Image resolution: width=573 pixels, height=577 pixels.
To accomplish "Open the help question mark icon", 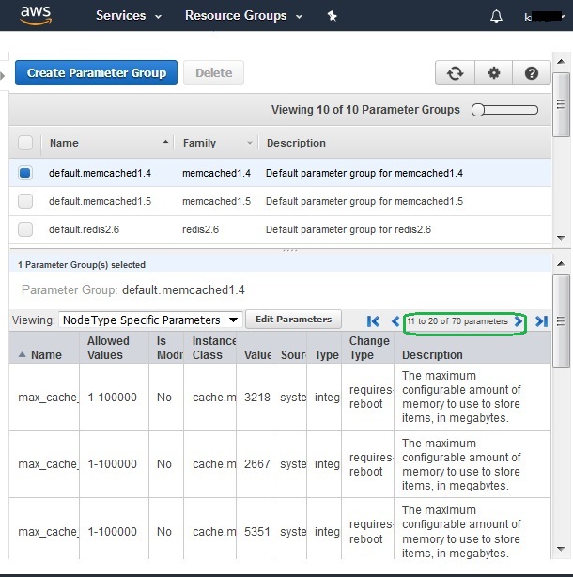I will [x=532, y=73].
